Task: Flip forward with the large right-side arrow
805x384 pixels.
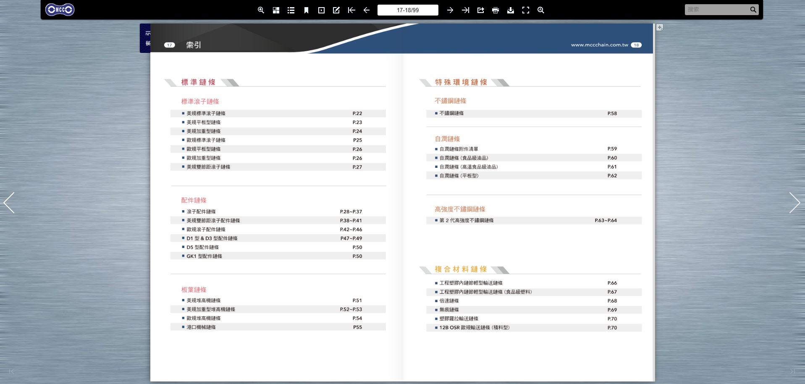Action: pos(795,203)
